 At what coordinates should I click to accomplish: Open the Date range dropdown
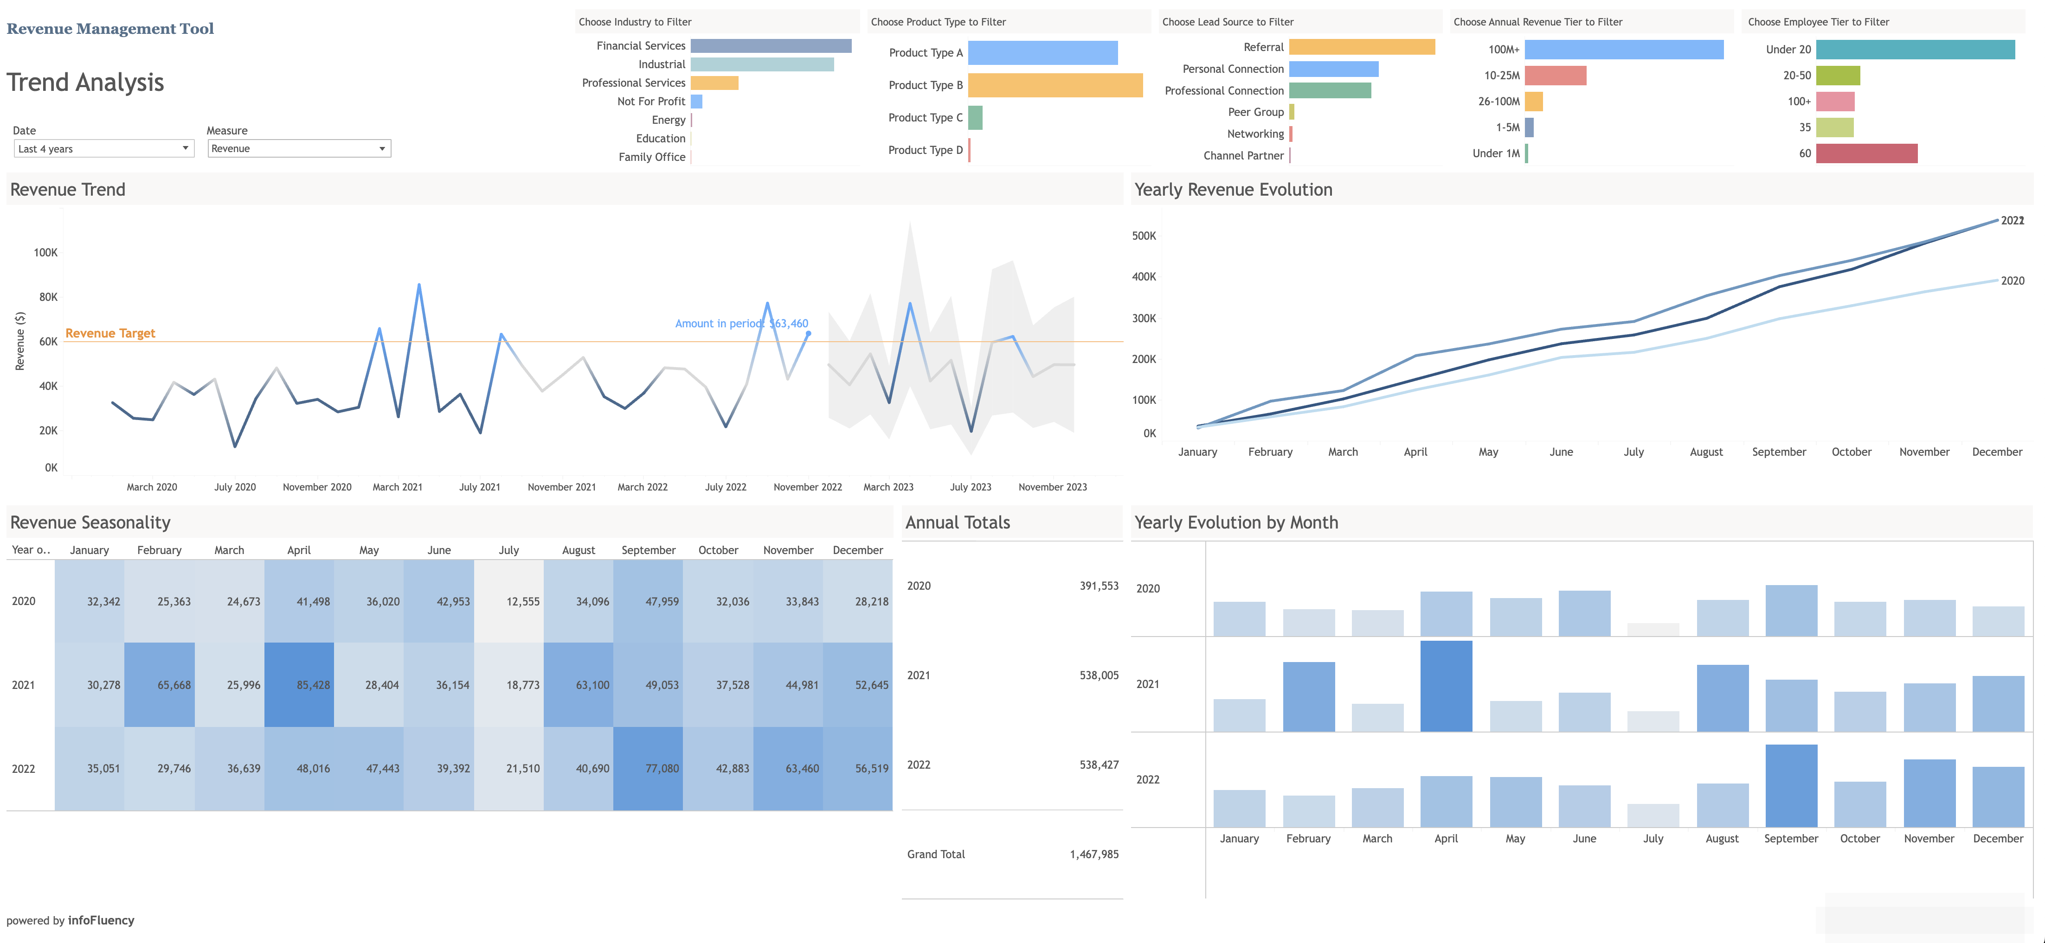[103, 148]
